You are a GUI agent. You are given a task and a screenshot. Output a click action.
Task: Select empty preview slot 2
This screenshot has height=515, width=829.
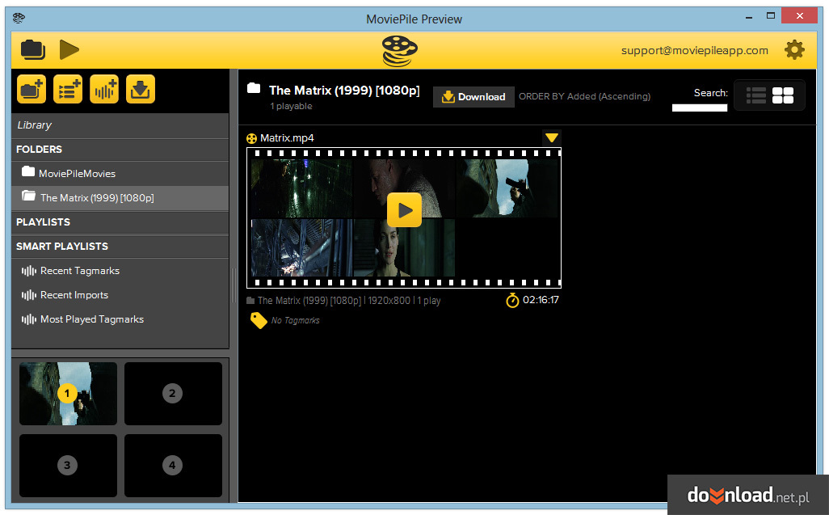pyautogui.click(x=173, y=394)
